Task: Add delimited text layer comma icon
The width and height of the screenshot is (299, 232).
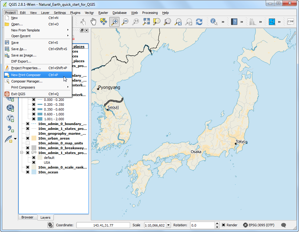Action: [x=10, y=129]
